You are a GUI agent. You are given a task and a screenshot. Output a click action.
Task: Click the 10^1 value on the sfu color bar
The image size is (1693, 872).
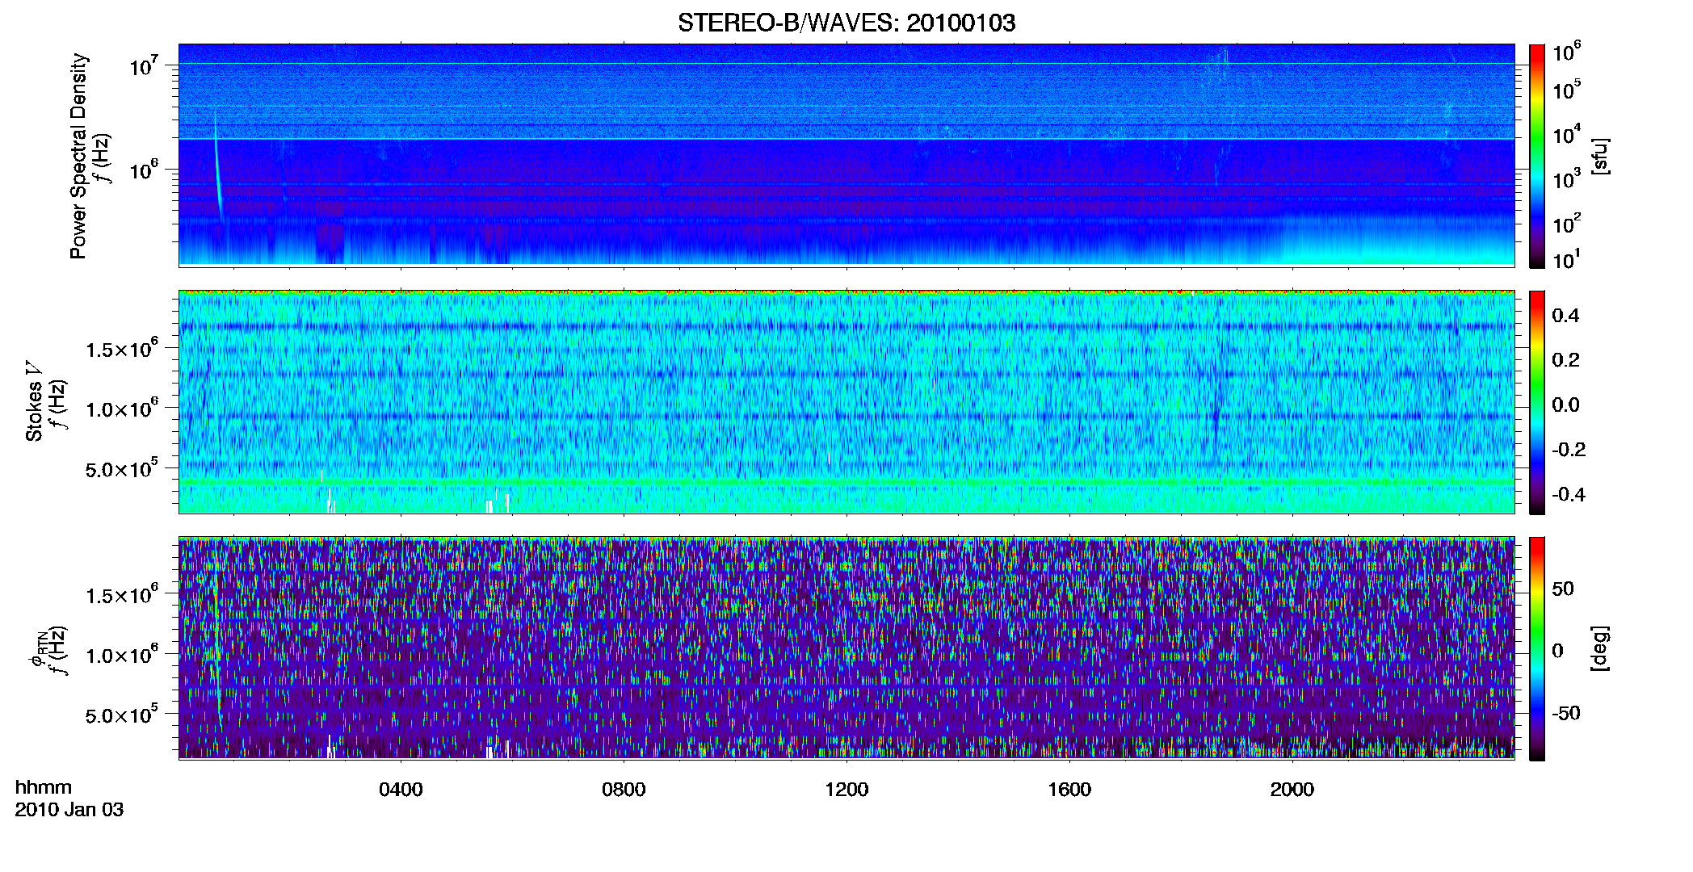point(1567,260)
